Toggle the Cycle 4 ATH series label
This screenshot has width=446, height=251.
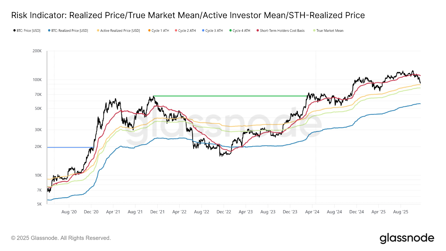point(241,31)
